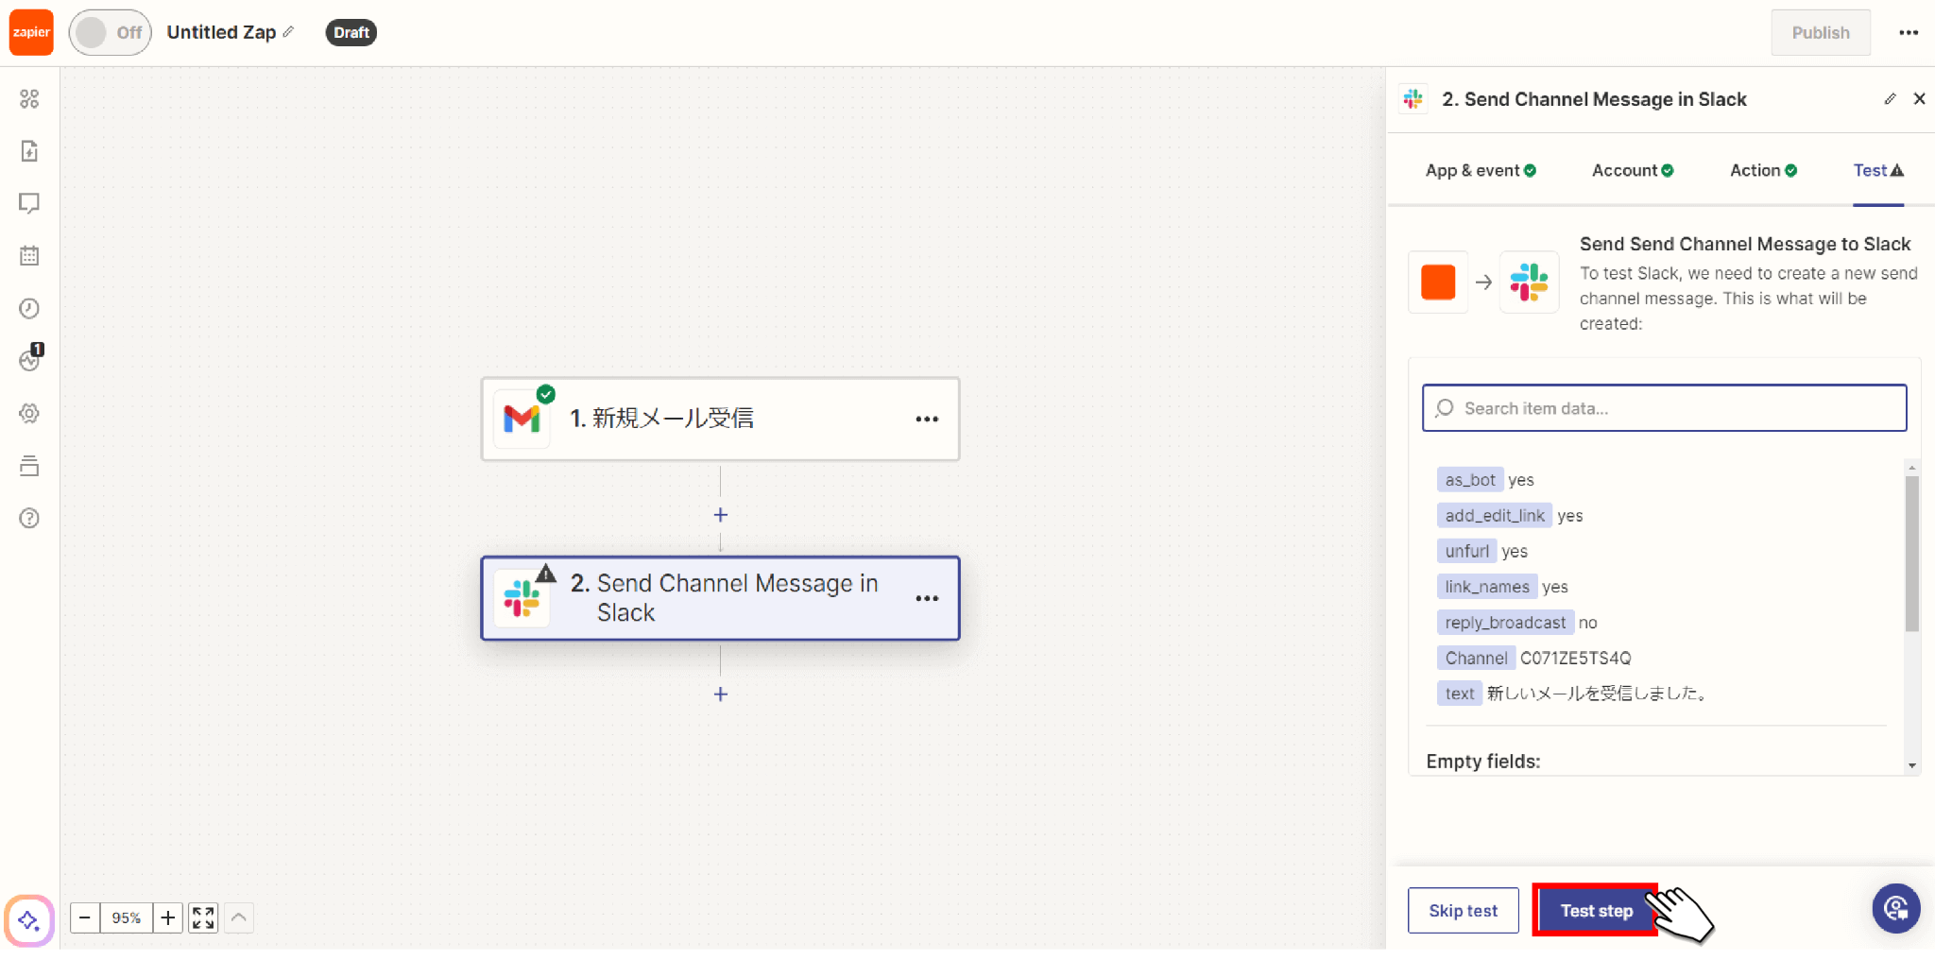
Task: Click the Gmail icon in step 1
Action: [x=522, y=419]
